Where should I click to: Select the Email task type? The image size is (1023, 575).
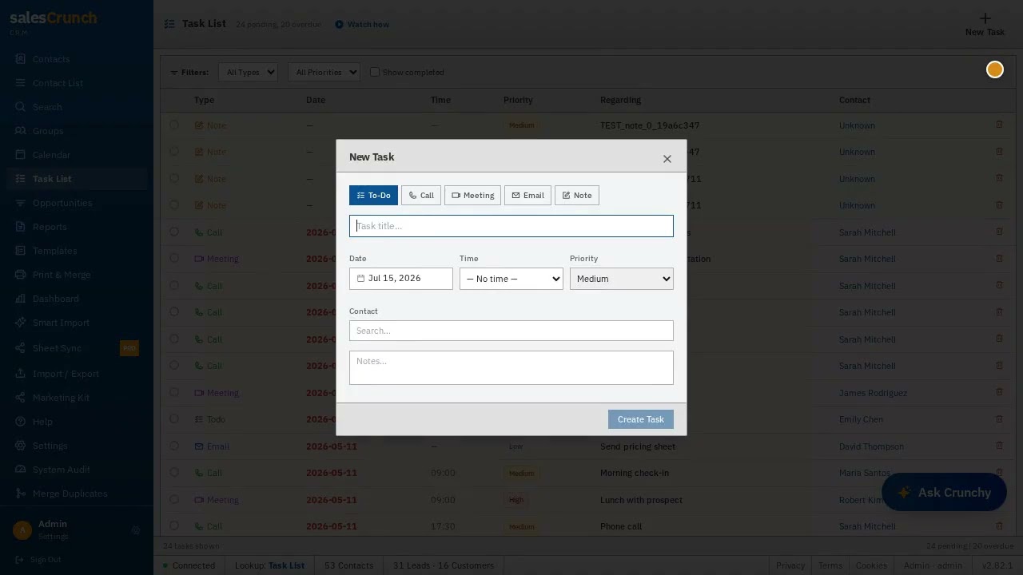[527, 196]
